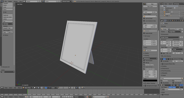This screenshot has height=98, width=184.
Task: Expand the Performance panel
Action: click(165, 69)
